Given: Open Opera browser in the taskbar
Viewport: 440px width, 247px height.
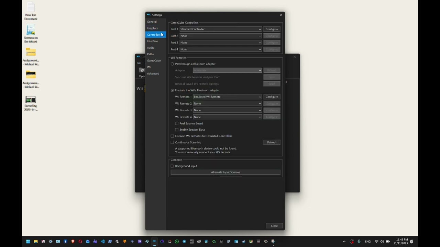Looking at the screenshot, I should [80, 242].
